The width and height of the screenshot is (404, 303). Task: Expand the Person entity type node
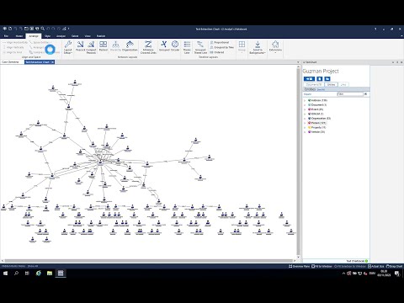point(305,123)
